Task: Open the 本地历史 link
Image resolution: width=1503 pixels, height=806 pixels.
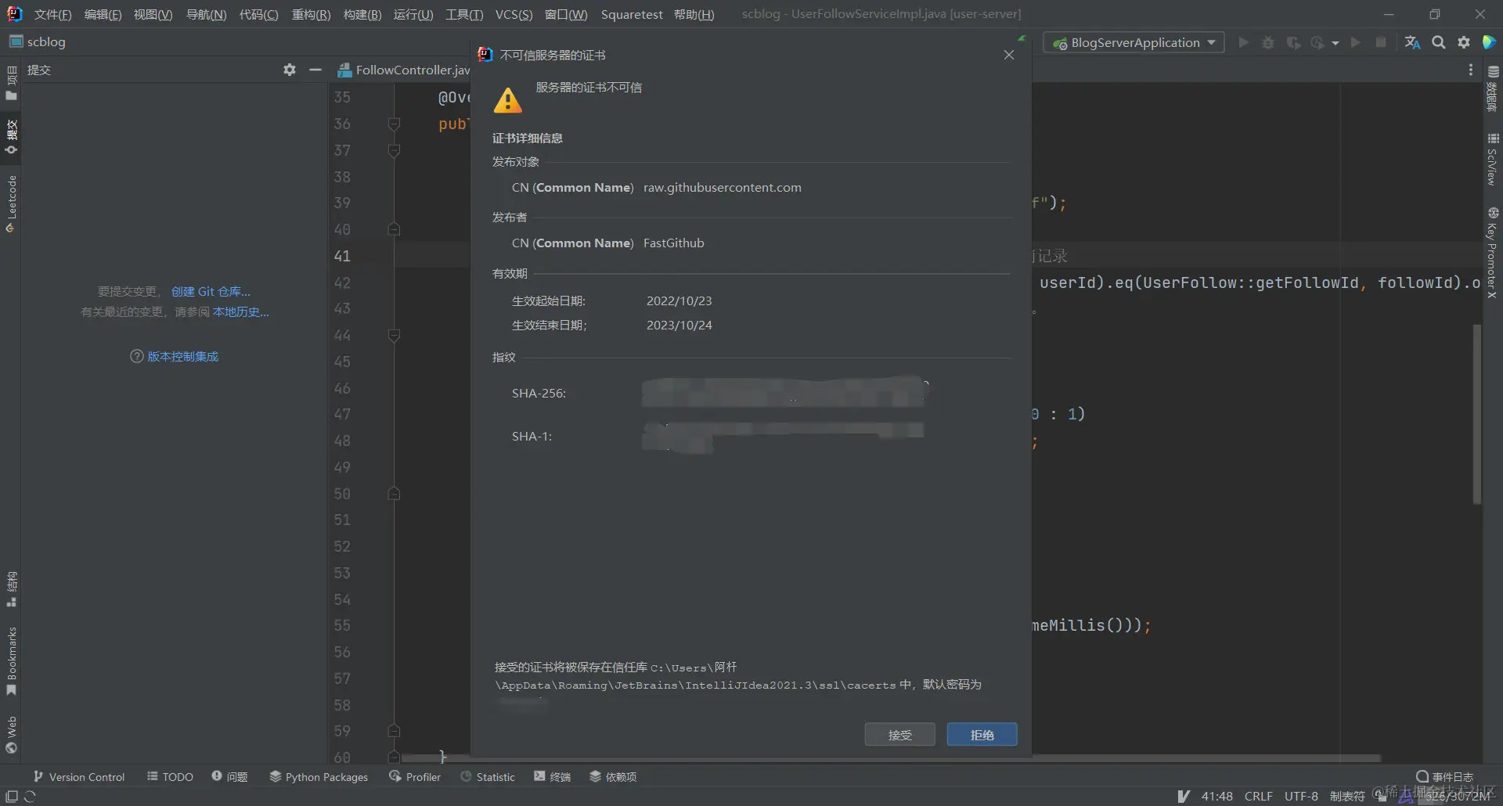Action: tap(240, 311)
